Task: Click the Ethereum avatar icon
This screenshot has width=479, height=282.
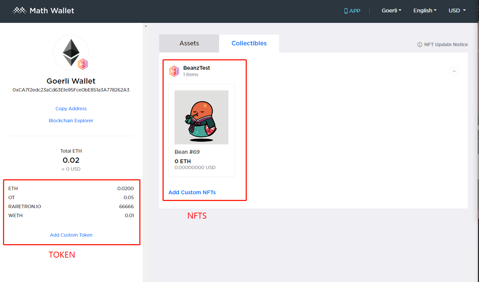Action: point(71,52)
